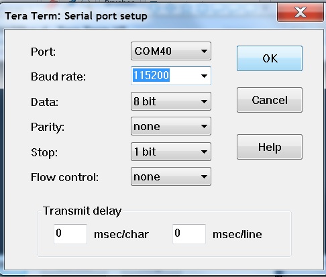Focus the msec/line transmit delay field
This screenshot has width=326, height=277.
click(x=189, y=234)
